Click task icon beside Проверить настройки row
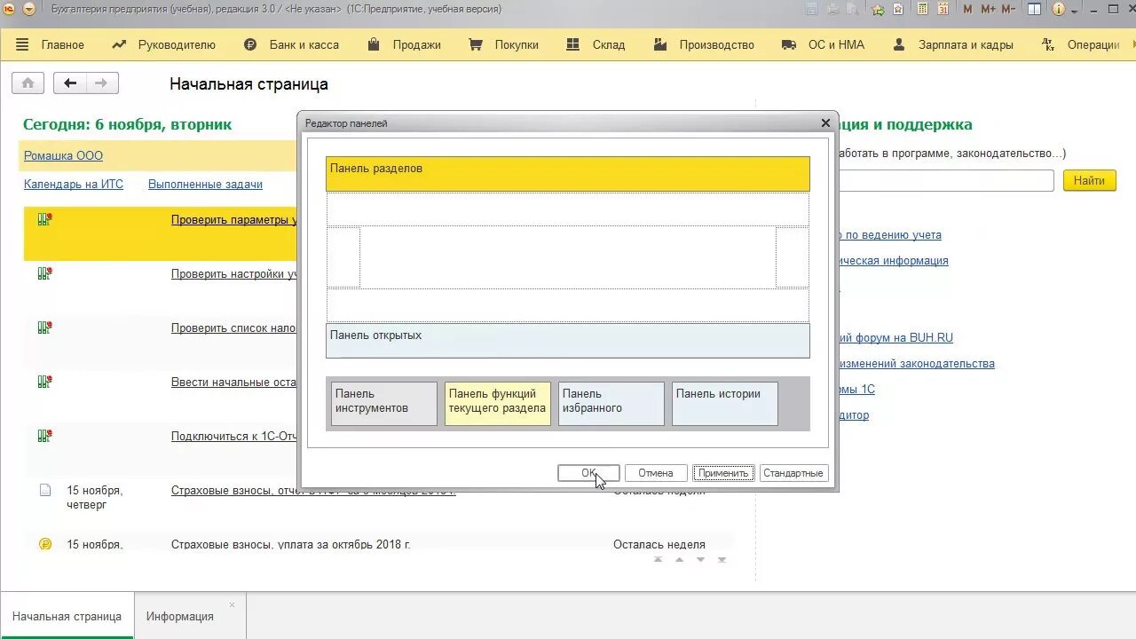This screenshot has width=1136, height=639. tap(44, 273)
